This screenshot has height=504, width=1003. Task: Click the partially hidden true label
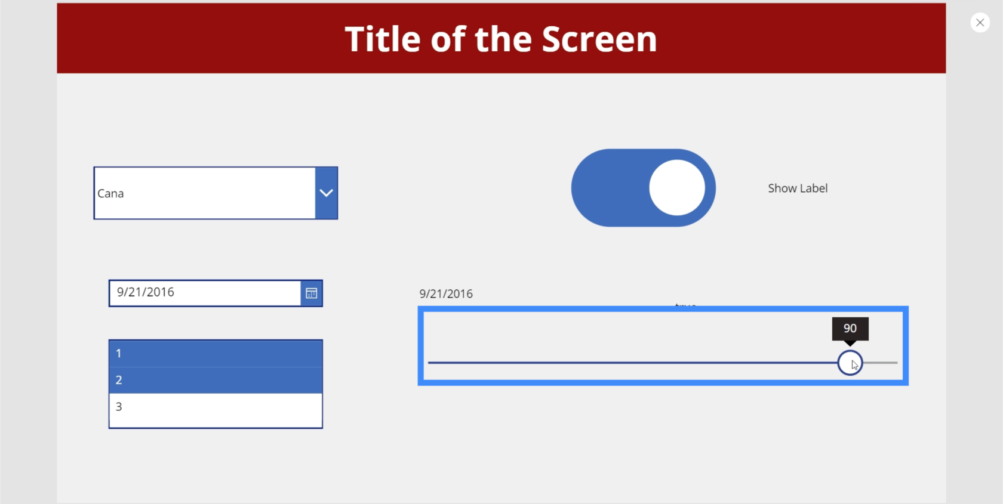coord(685,305)
